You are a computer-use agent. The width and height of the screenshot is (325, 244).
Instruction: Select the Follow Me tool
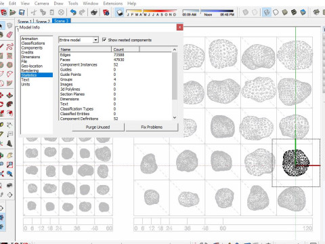(x=9, y=104)
